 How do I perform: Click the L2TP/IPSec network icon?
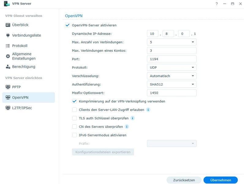pos(8,108)
